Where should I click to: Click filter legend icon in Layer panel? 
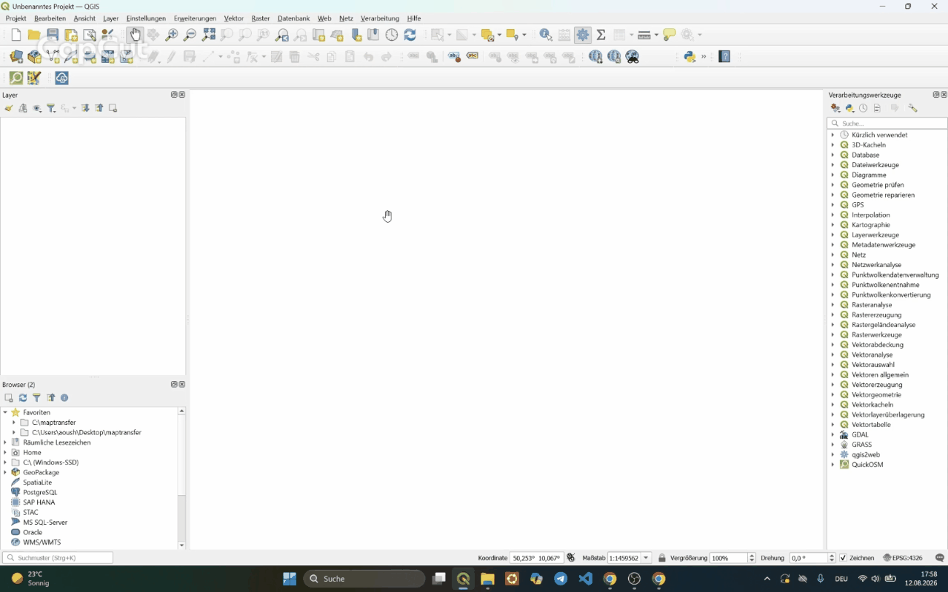click(x=51, y=108)
